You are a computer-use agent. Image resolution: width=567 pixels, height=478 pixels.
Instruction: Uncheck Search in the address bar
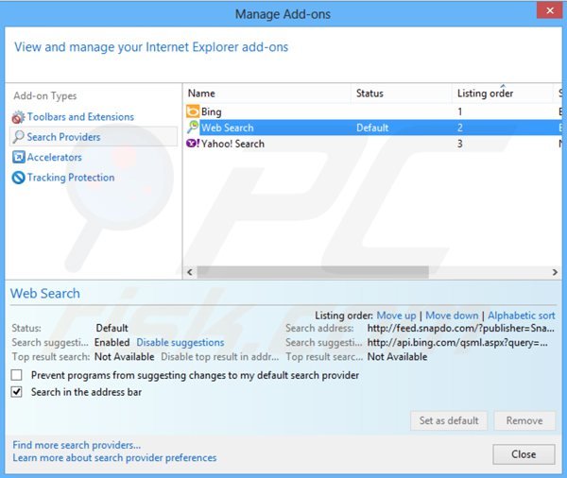coord(17,392)
